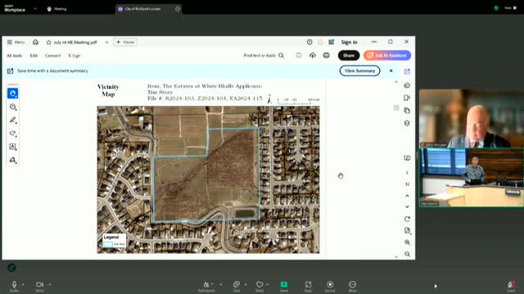Click the rotate page icon

coord(407,220)
